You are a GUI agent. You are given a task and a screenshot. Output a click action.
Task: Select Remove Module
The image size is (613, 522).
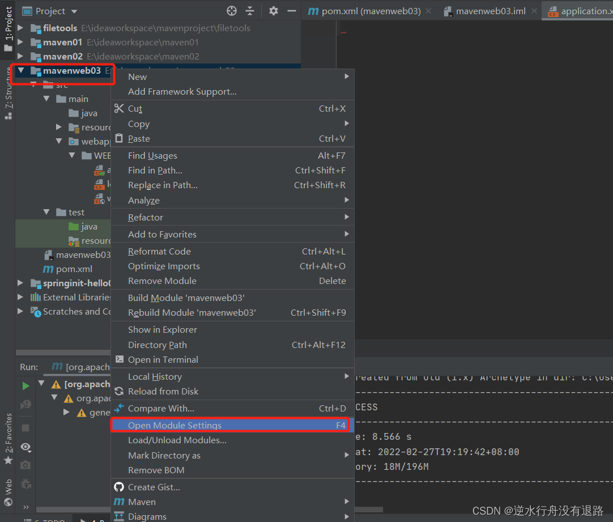pos(233,281)
